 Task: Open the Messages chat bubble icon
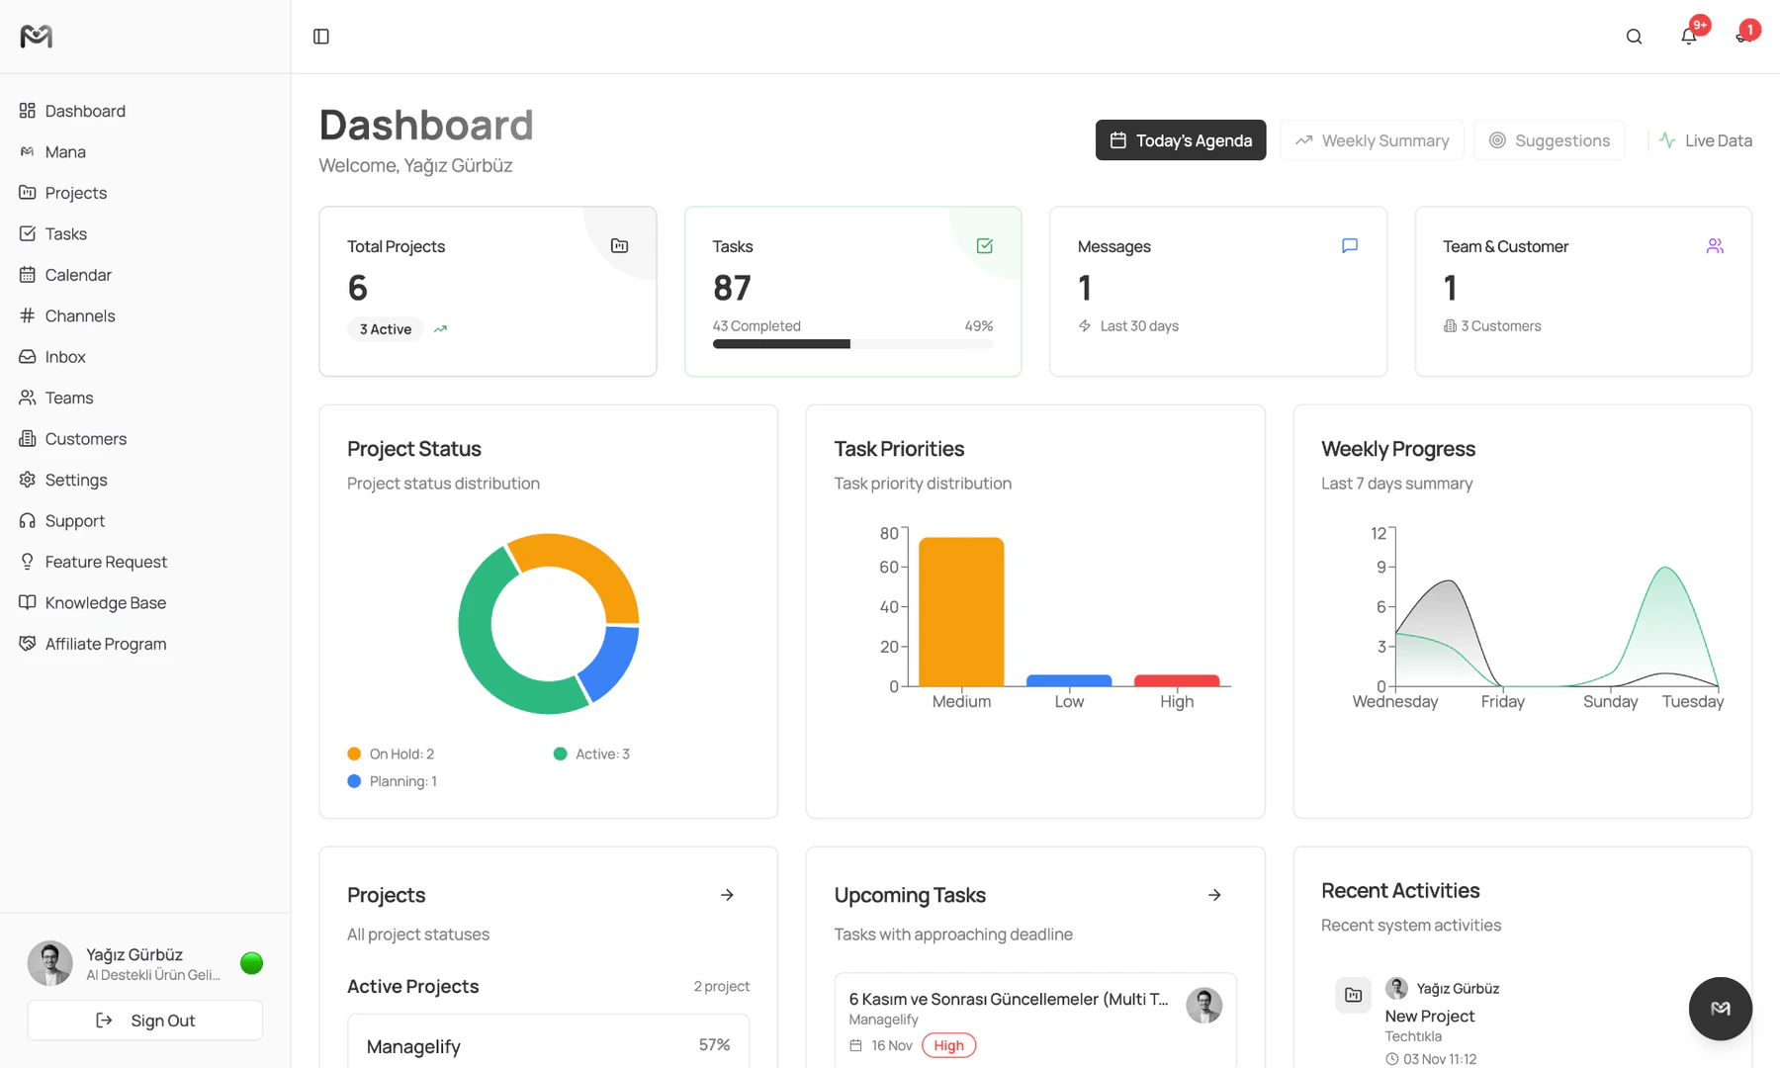coord(1350,245)
